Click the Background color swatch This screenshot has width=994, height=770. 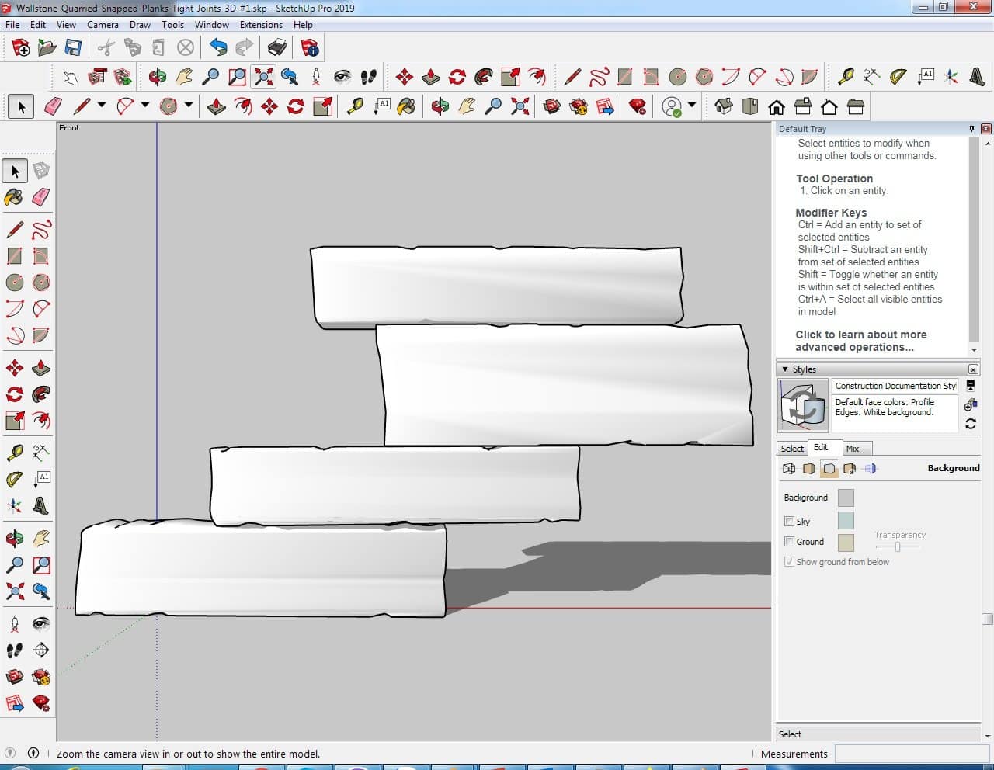(846, 498)
